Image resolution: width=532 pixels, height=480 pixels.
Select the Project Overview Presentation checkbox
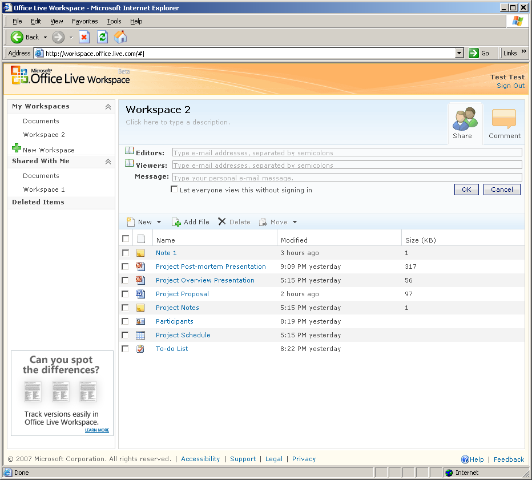pos(126,280)
